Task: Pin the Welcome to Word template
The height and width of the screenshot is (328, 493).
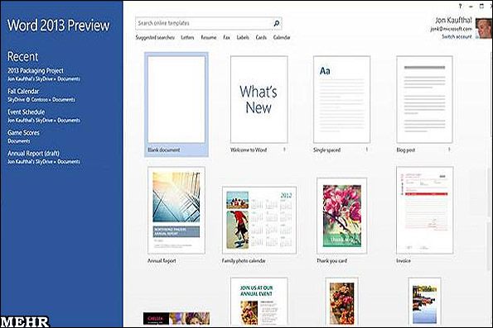Action: [284, 150]
